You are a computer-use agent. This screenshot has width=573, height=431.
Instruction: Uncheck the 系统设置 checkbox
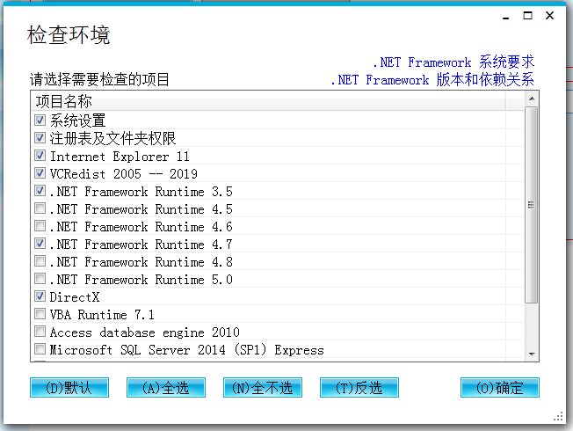(x=40, y=121)
